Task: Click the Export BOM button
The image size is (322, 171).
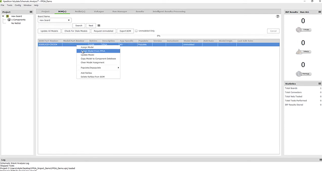Action: (x=125, y=31)
